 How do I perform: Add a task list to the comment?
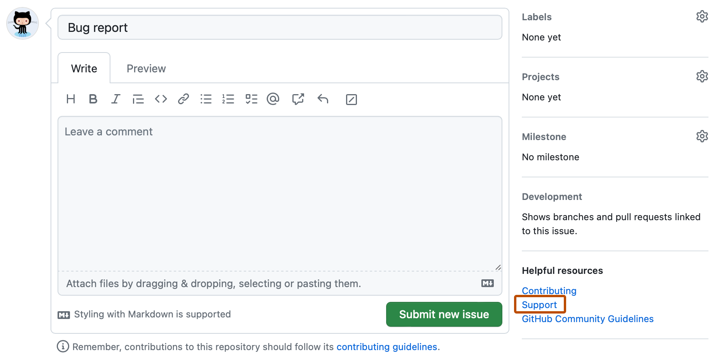pos(251,99)
